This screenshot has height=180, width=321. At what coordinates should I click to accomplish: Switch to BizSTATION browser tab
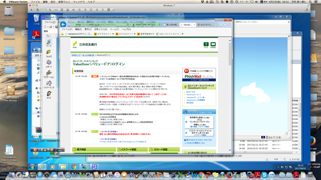[x=205, y=25]
